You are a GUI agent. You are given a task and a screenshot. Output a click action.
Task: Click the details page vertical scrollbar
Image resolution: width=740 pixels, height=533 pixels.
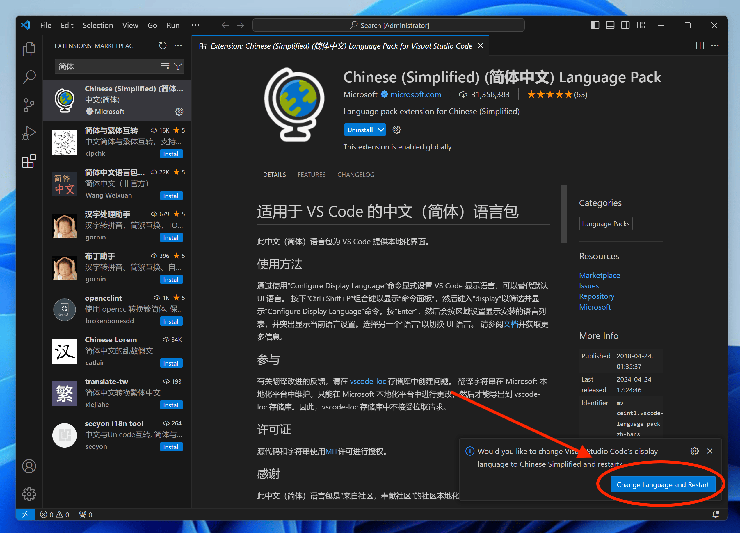point(564,214)
